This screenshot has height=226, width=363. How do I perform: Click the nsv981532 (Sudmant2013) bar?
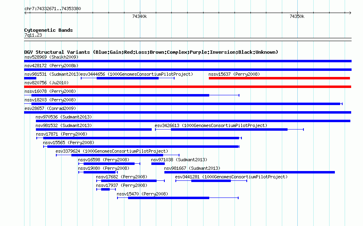94,129
